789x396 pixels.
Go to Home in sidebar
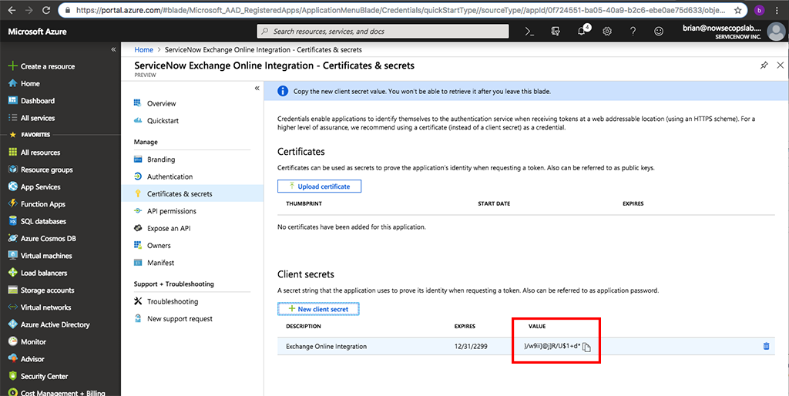(x=24, y=83)
